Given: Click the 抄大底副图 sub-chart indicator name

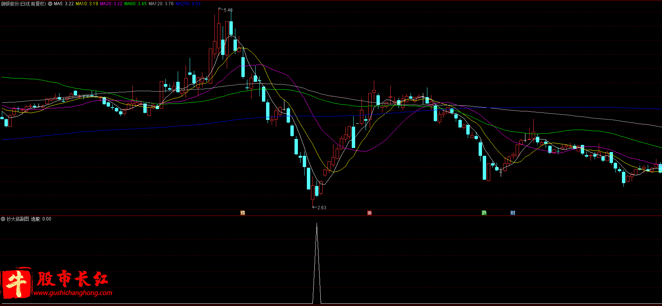Looking at the screenshot, I should coord(18,219).
